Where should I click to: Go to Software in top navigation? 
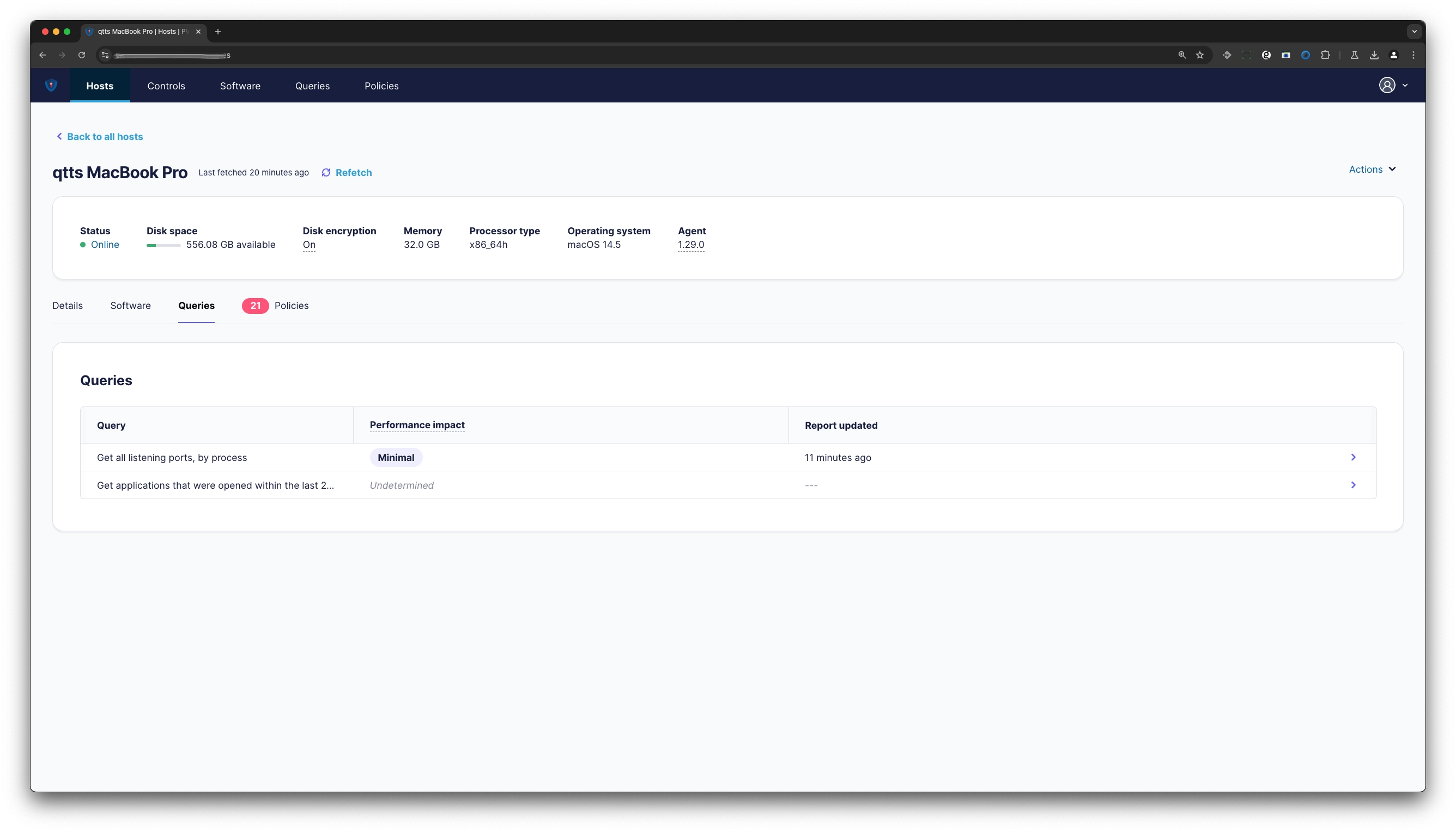pos(240,86)
